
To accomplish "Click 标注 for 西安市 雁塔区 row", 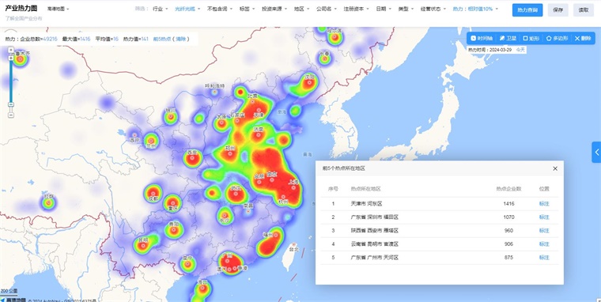I will point(544,231).
